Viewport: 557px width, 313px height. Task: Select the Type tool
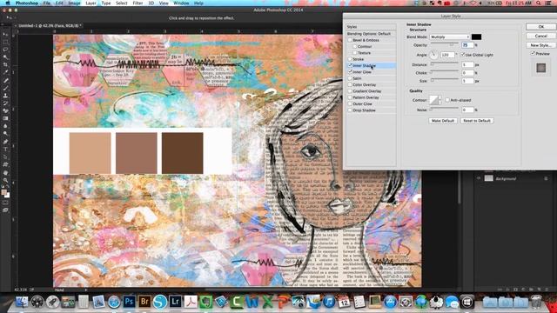(x=5, y=149)
